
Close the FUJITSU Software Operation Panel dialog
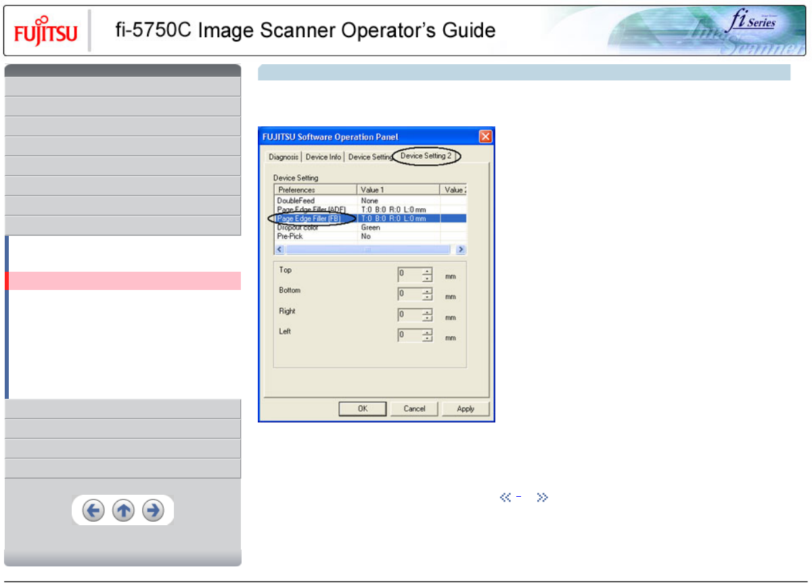click(485, 137)
